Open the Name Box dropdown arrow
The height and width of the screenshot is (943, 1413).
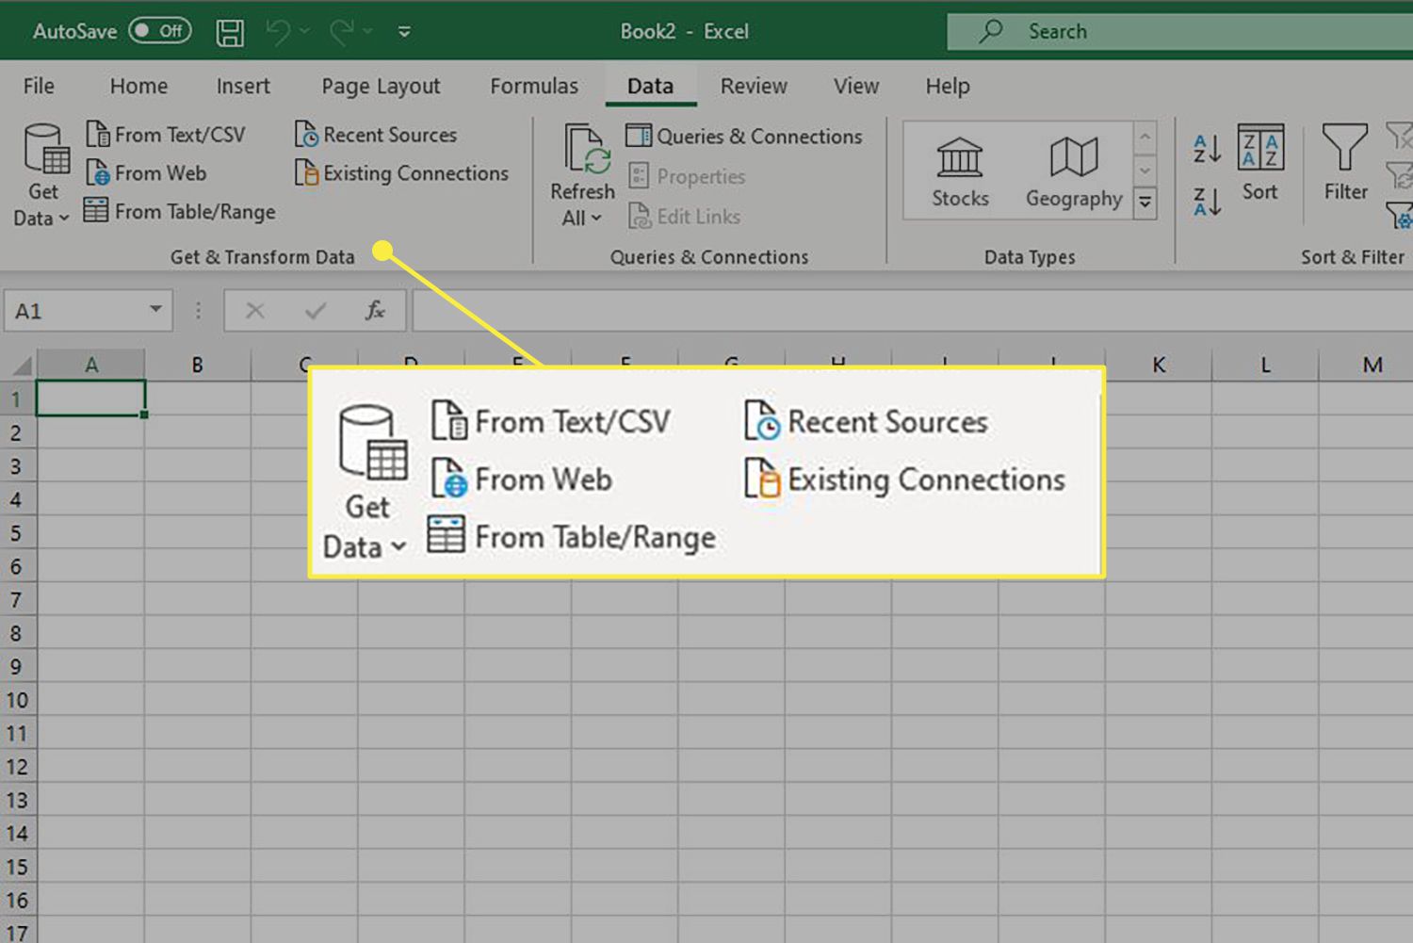155,310
